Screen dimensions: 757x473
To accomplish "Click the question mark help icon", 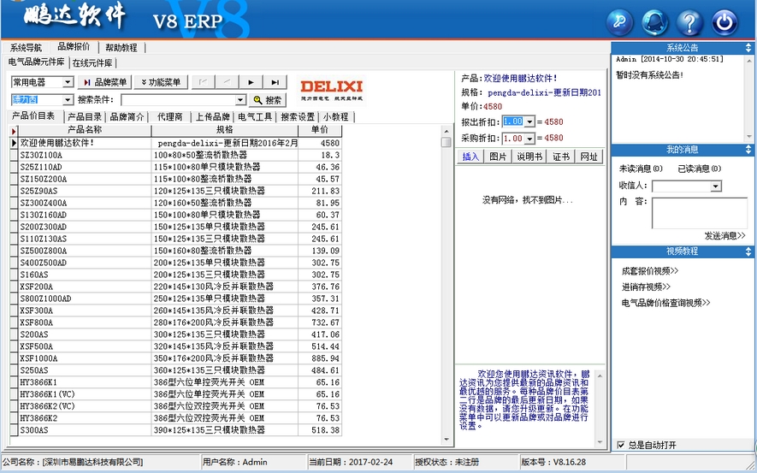I will [689, 22].
